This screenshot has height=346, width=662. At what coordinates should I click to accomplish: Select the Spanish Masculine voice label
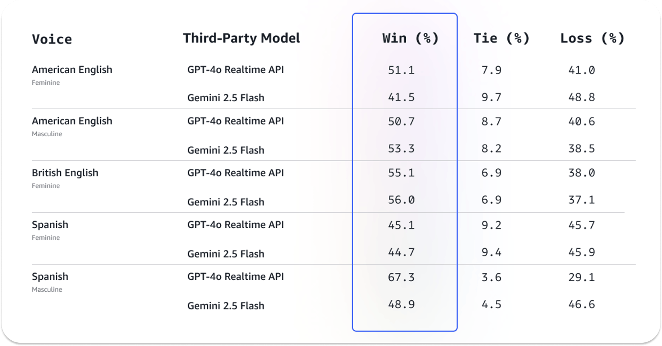click(50, 277)
